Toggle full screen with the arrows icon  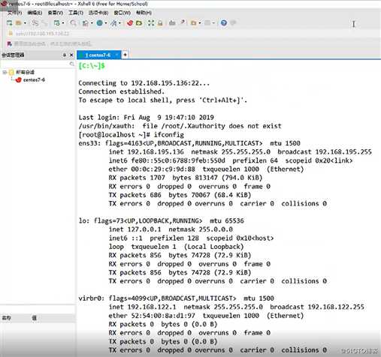[151, 23]
